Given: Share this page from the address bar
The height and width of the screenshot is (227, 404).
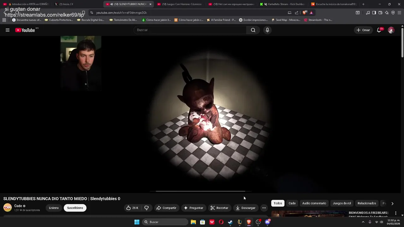Looking at the screenshot, I should click(x=297, y=13).
